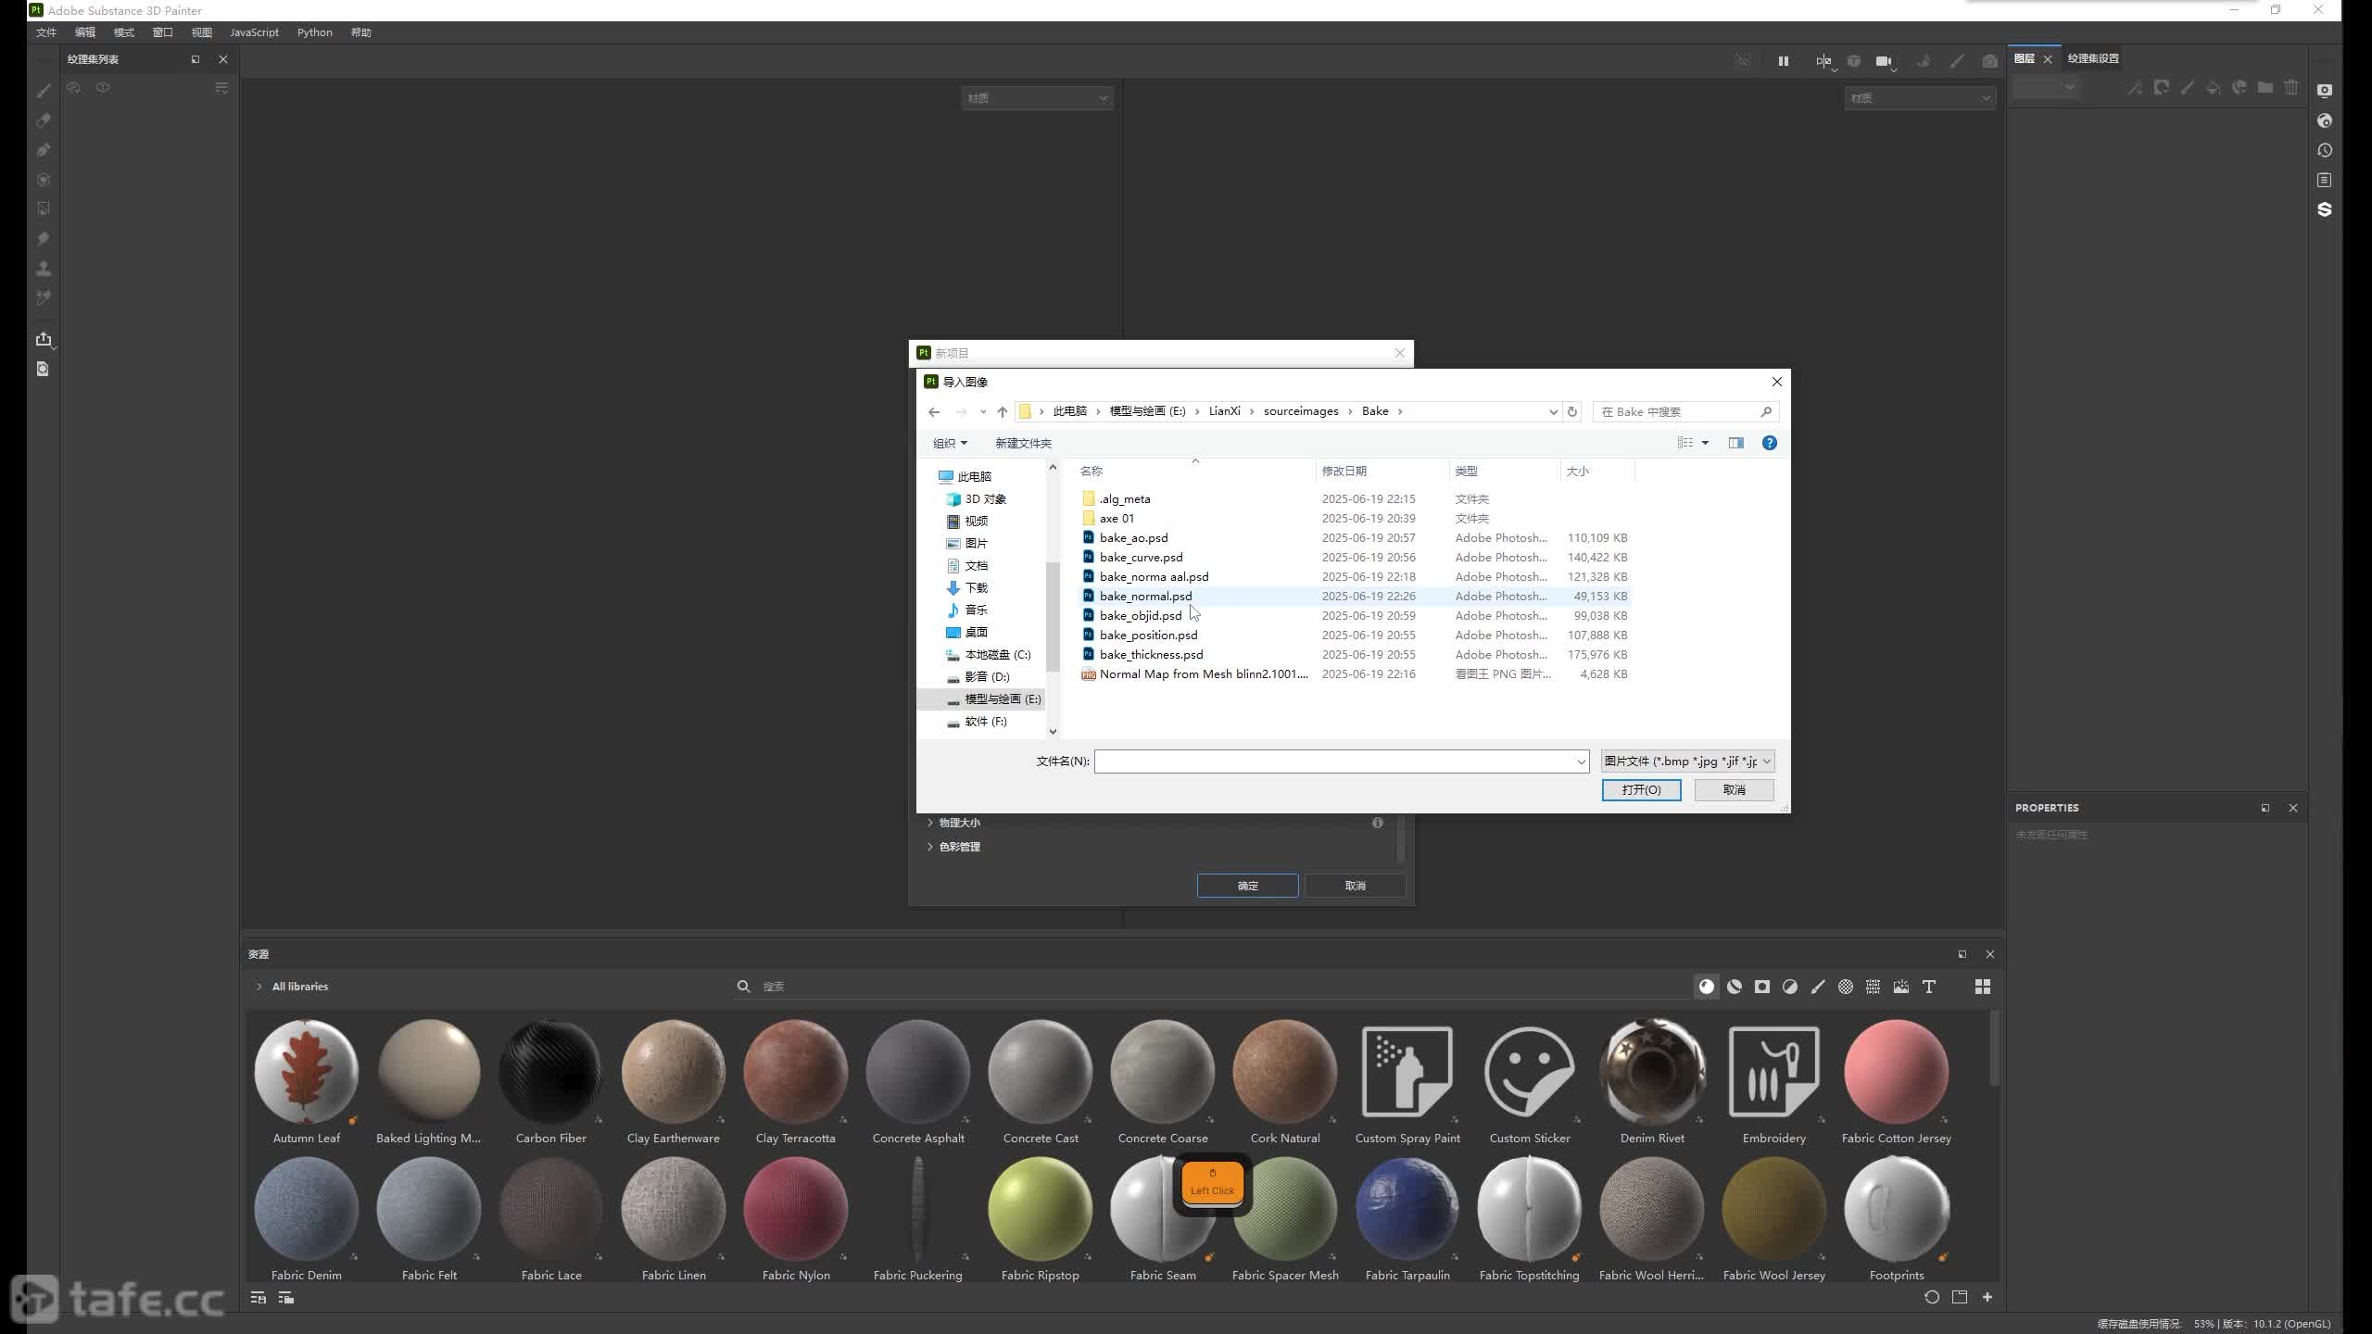The width and height of the screenshot is (2372, 1334).
Task: Filter assets by Textures grid icon
Action: click(1874, 987)
